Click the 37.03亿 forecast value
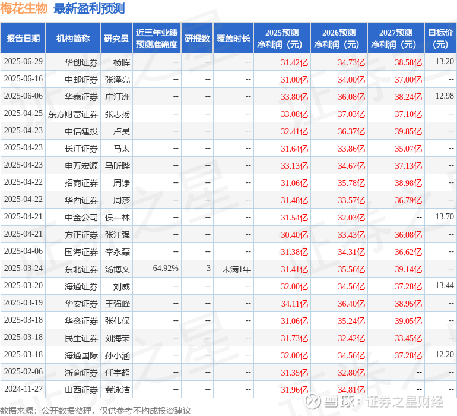The image size is (457, 416). pos(351,114)
